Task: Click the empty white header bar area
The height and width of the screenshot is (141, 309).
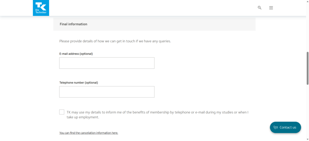Action: tap(151, 8)
